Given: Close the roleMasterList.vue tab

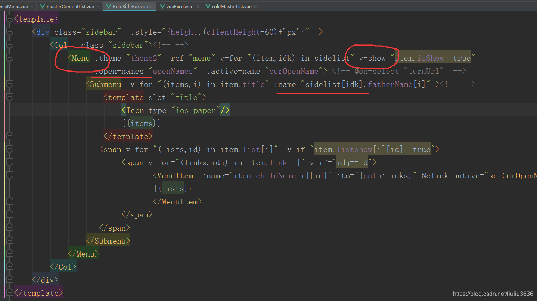Looking at the screenshot, I should point(255,7).
